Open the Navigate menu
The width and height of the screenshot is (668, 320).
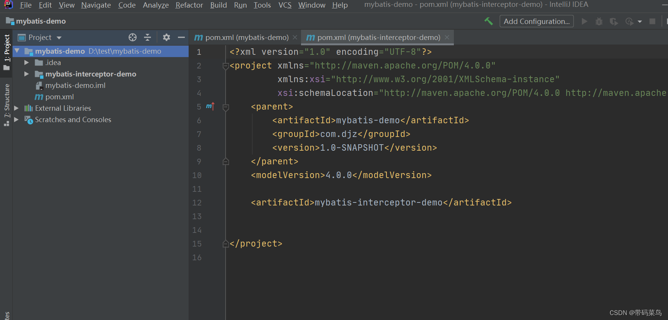tap(96, 5)
